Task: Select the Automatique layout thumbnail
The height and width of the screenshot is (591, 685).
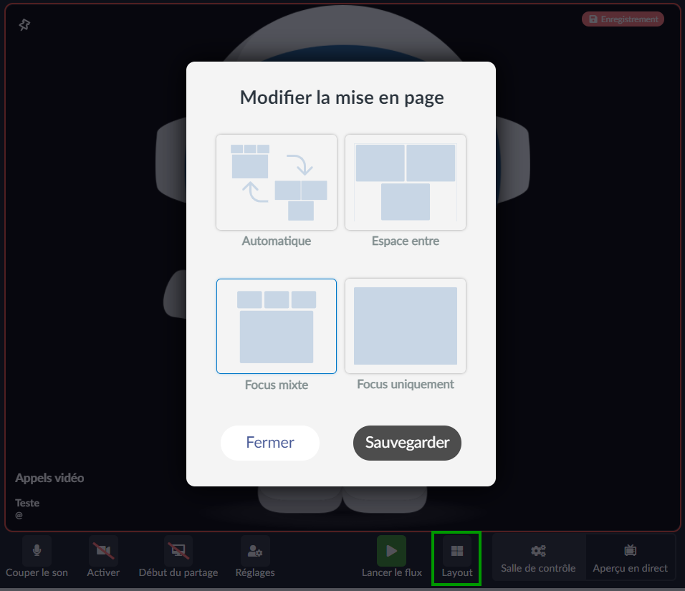Action: click(277, 182)
